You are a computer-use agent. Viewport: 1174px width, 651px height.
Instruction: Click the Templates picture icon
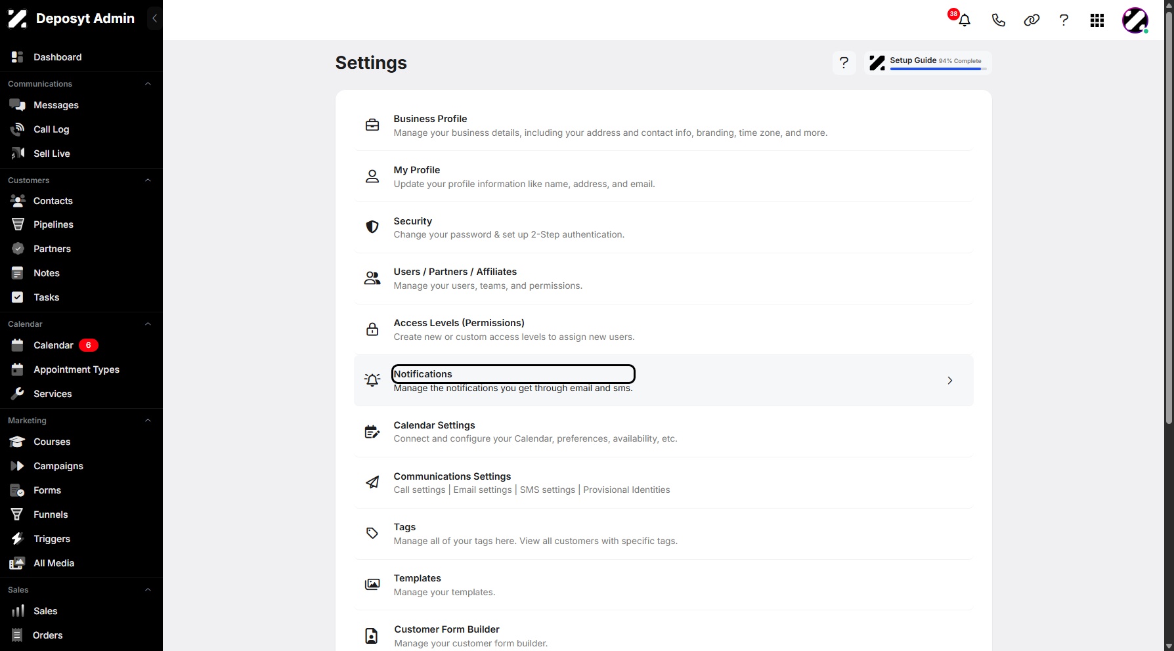(372, 584)
